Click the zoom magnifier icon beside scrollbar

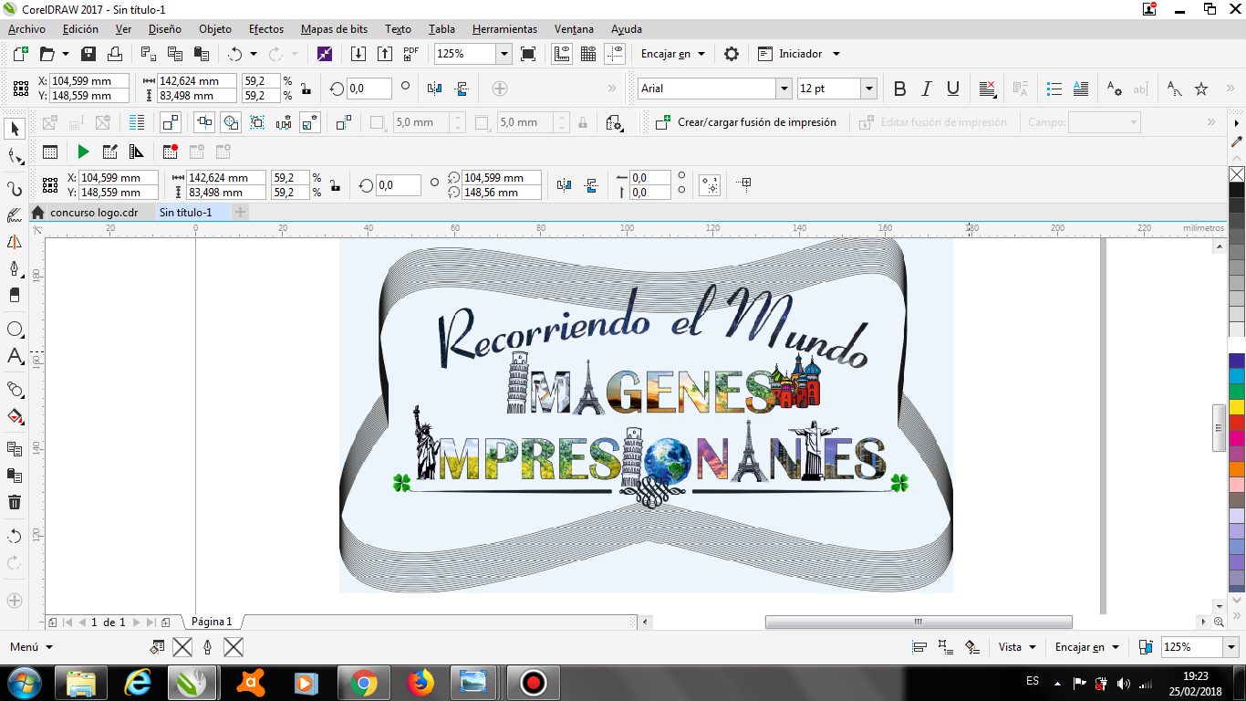pyautogui.click(x=1219, y=622)
